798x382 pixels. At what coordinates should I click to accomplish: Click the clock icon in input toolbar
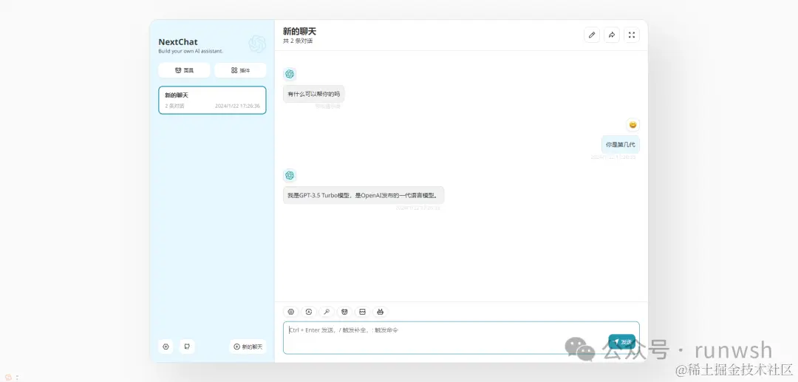tap(308, 312)
